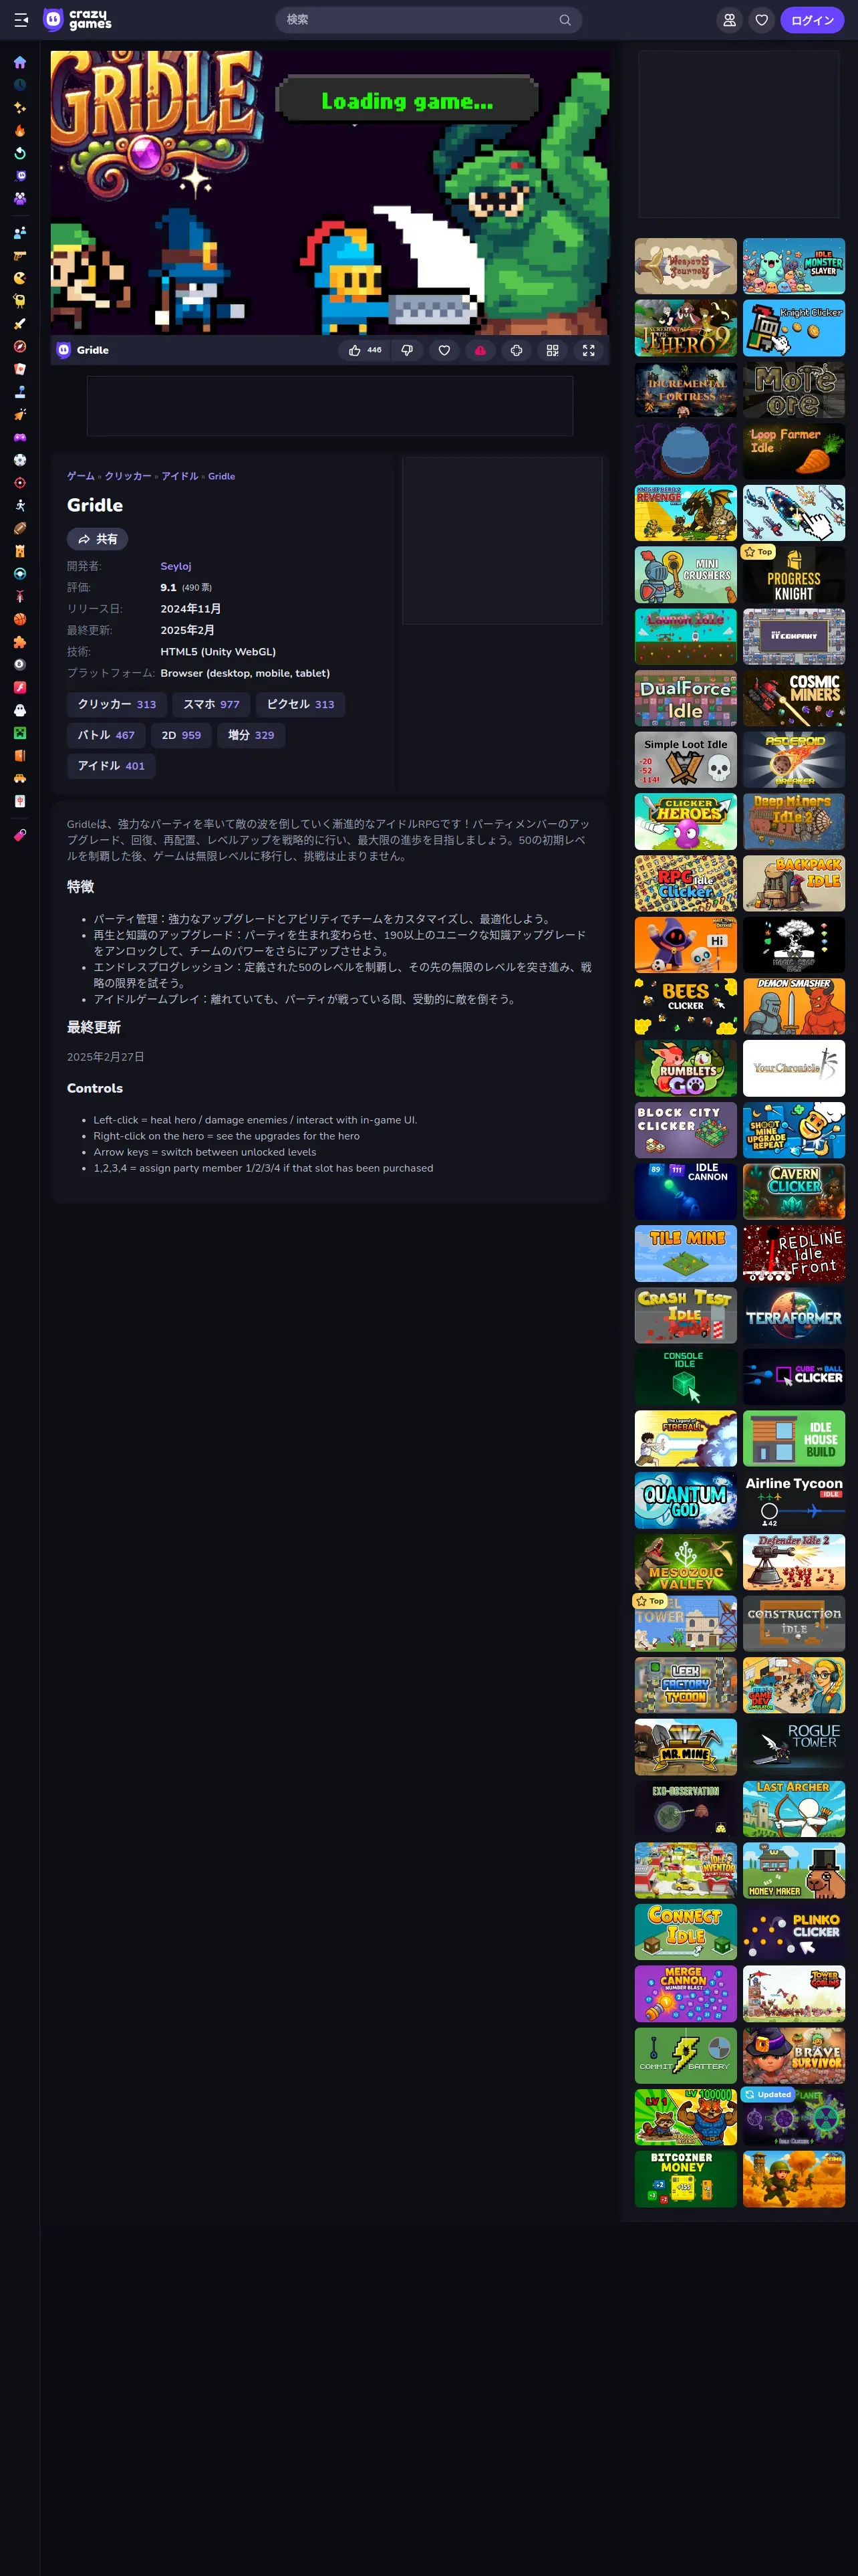
Task: Click the 共有 share button
Action: (97, 539)
